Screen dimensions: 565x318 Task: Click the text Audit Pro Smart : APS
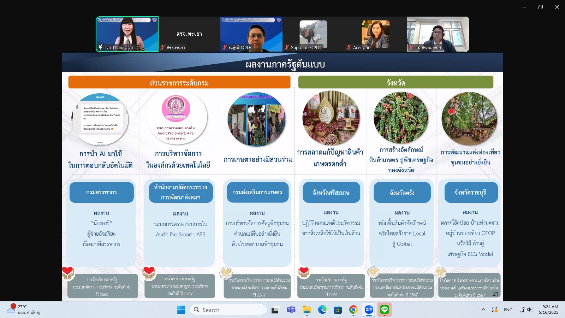(181, 235)
